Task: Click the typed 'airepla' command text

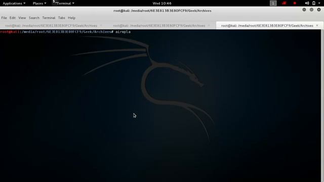Action: [123, 32]
